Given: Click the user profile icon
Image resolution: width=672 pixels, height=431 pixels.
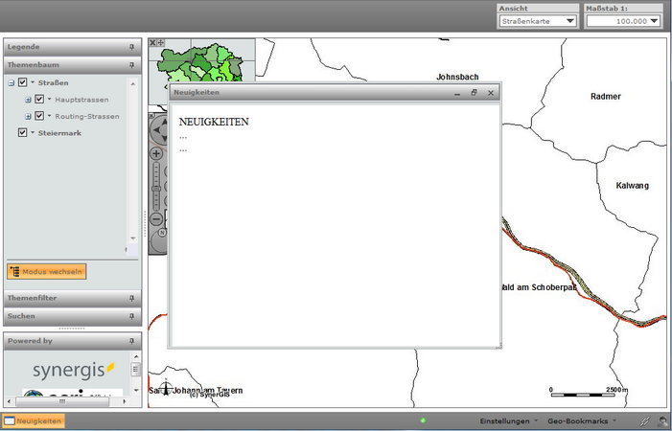Looking at the screenshot, I should 662,421.
